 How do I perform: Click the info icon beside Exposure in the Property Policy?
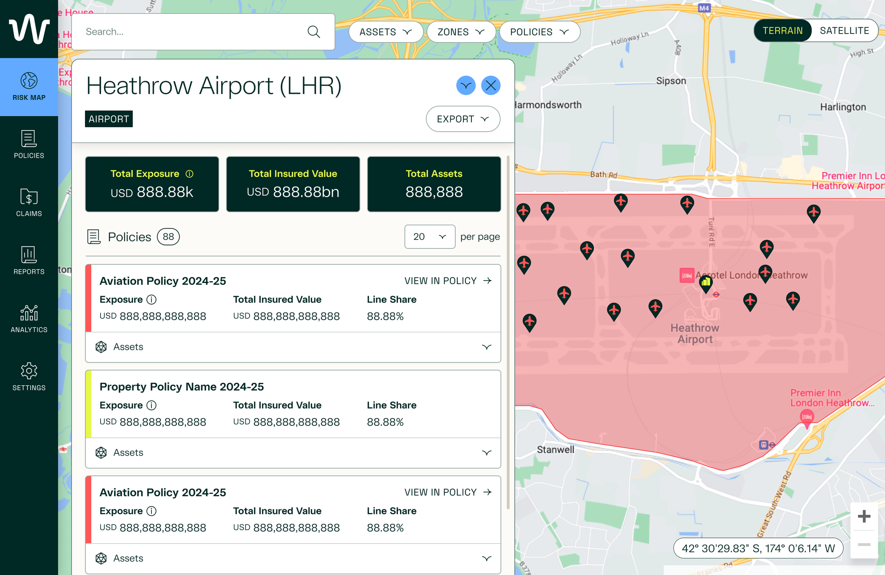point(152,405)
